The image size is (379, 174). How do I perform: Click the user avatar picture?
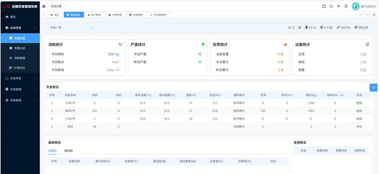(x=356, y=6)
